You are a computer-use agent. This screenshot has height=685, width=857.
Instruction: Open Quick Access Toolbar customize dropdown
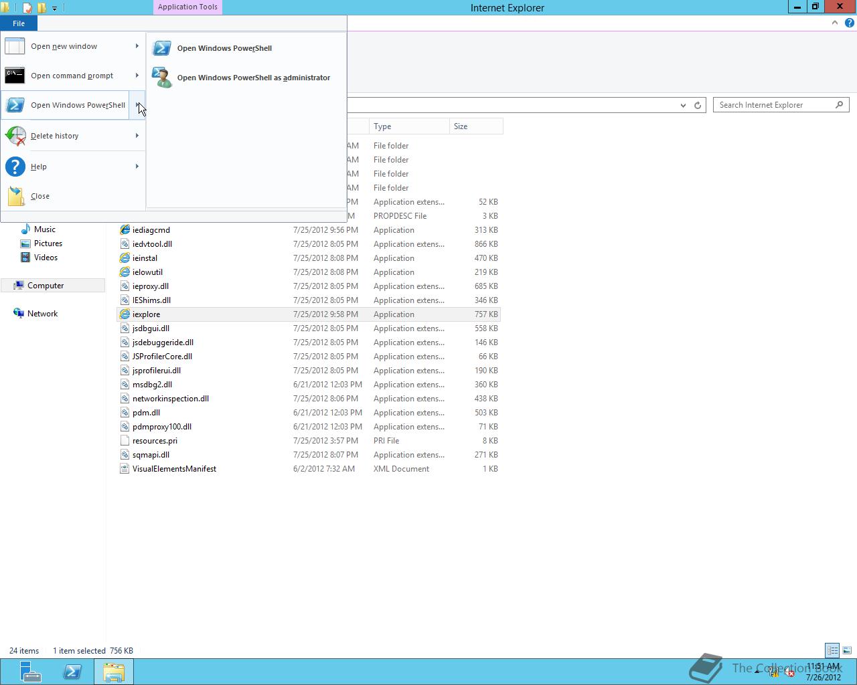pyautogui.click(x=54, y=8)
